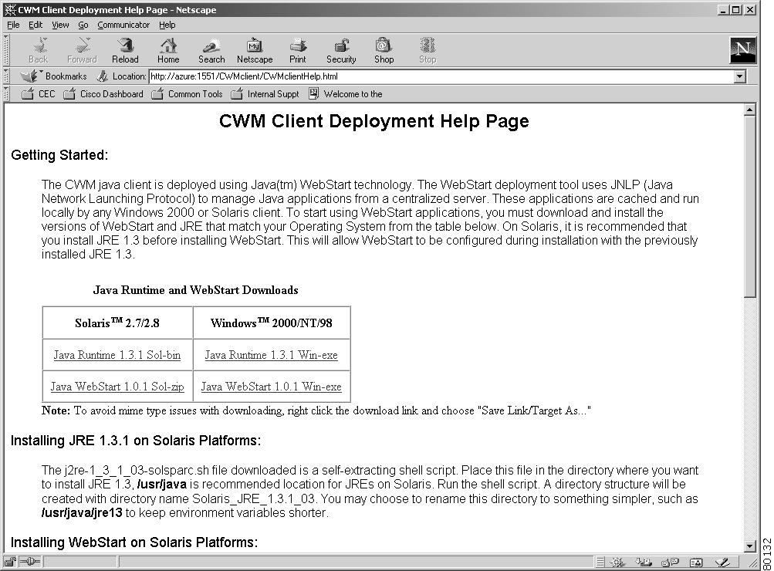
Task: Click the Location URL input field
Action: coord(441,76)
